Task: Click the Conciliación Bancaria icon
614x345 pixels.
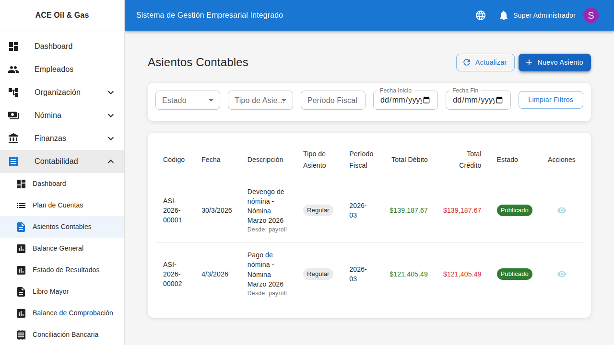Action: [x=21, y=334]
